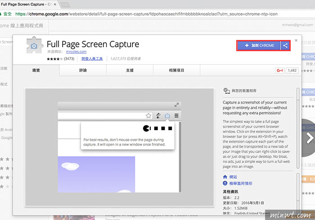The height and width of the screenshot is (220, 315).
Task: Click the report abuse exclamation icon
Action: pyautogui.click(x=225, y=183)
